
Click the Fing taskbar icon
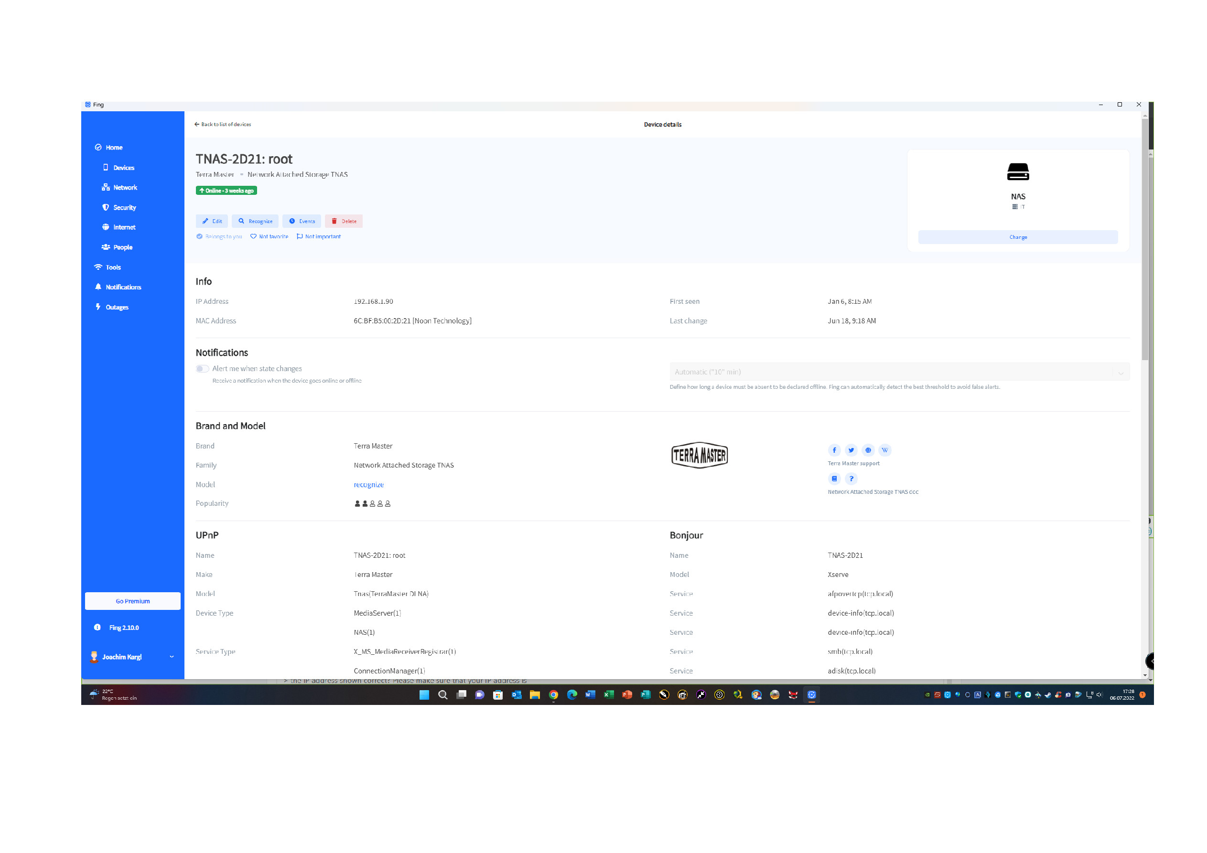pos(812,695)
